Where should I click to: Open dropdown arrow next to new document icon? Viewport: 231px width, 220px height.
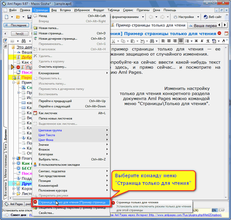(12, 17)
